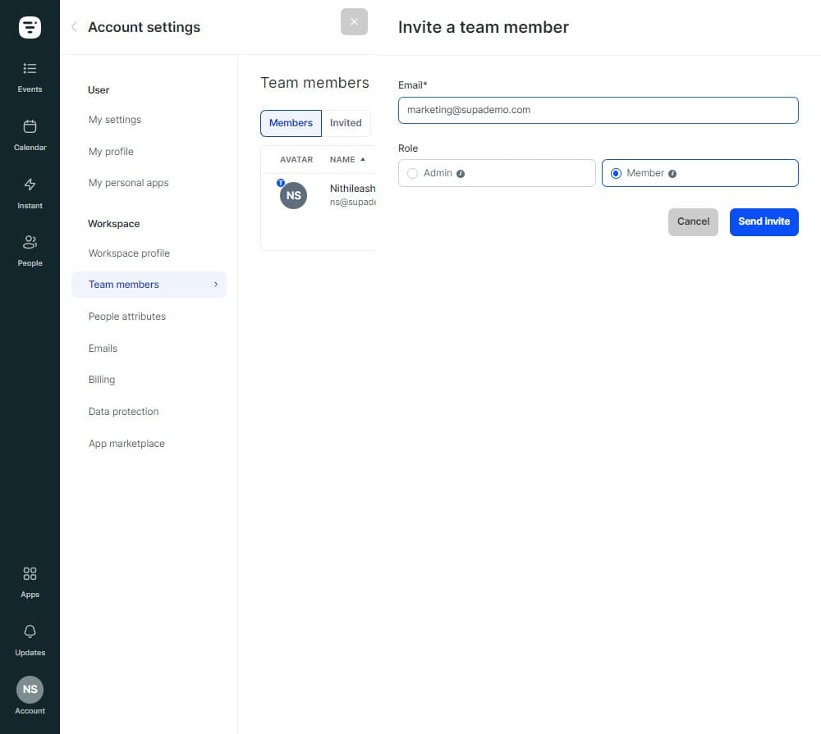Open People from the sidebar
This screenshot has width=821, height=734.
pos(30,248)
